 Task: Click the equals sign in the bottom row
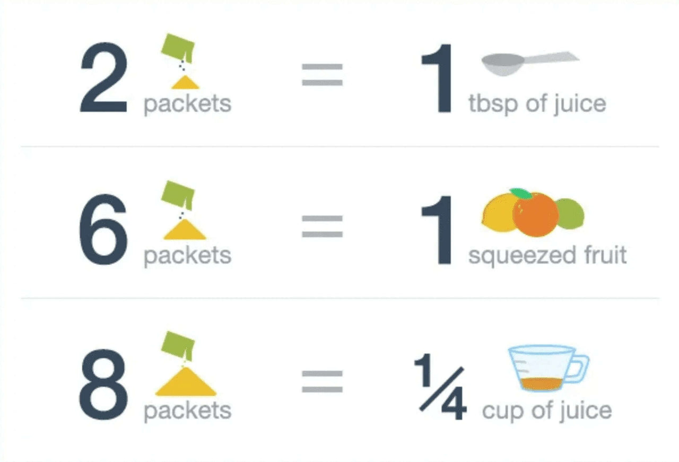coord(322,381)
